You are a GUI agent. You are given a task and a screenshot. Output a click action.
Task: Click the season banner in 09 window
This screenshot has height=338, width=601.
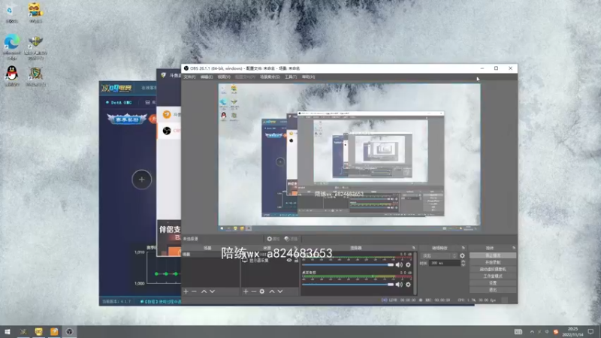point(127,119)
